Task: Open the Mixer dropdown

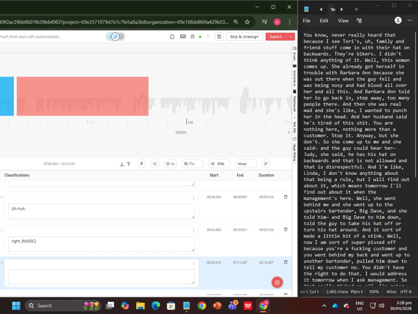Action: (246, 163)
